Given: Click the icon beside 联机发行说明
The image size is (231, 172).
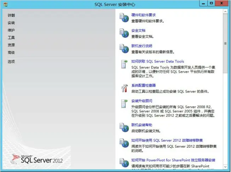Looking at the screenshot, I should click(x=124, y=49).
